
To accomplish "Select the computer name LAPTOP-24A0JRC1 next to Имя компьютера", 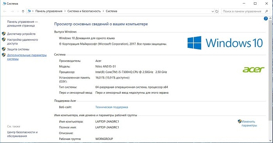I will click(107, 122).
